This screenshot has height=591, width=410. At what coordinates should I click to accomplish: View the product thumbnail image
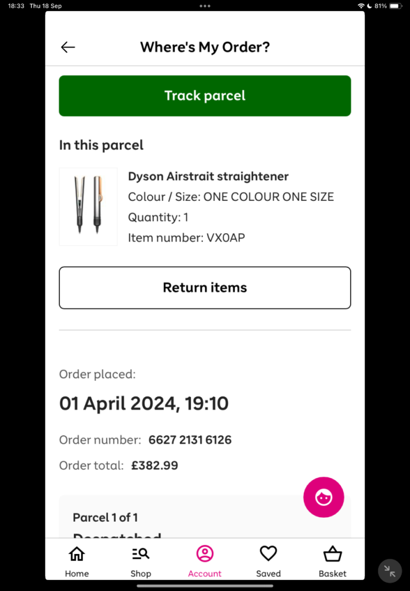coord(88,207)
